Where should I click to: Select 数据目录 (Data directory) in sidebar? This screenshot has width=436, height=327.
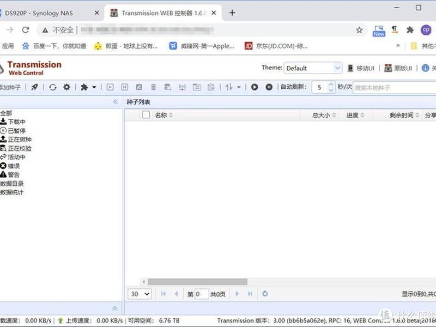11,184
